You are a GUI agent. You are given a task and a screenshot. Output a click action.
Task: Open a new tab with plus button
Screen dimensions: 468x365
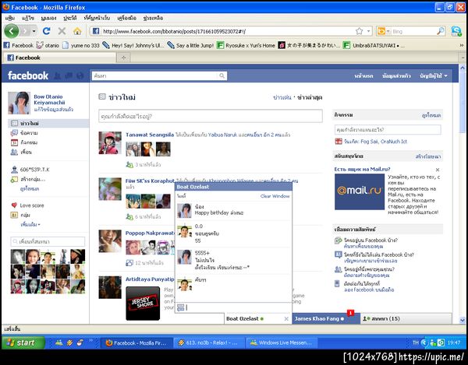[123, 58]
